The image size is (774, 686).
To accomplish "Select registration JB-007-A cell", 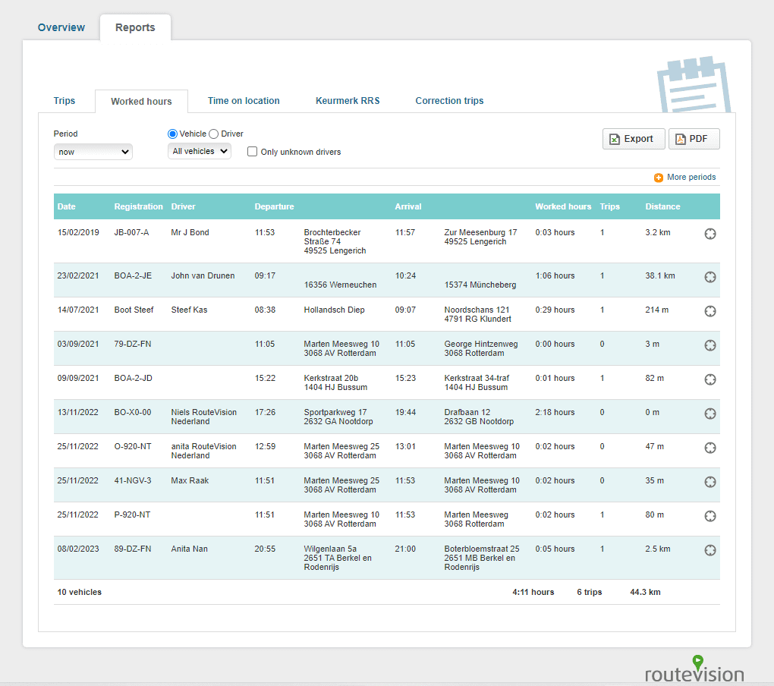I will pos(131,232).
